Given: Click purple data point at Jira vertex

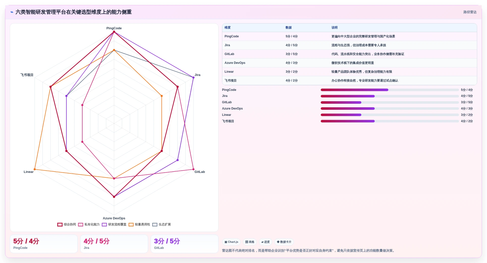Looking at the screenshot, I should [194, 78].
